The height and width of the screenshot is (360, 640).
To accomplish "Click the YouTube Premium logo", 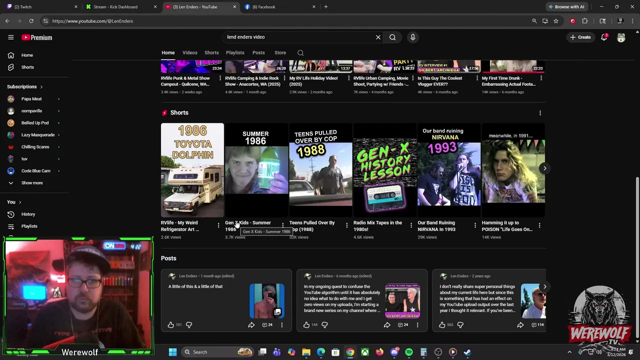I will [36, 37].
